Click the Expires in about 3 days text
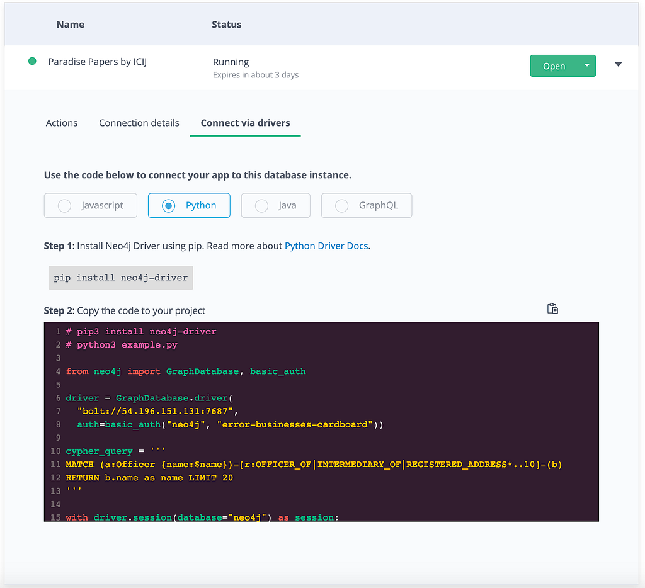Screen dimensions: 645x588 tap(256, 75)
